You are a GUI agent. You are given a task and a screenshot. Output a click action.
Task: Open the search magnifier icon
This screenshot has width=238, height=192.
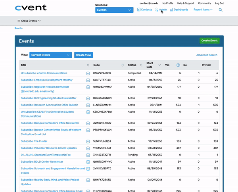tap(221, 10)
